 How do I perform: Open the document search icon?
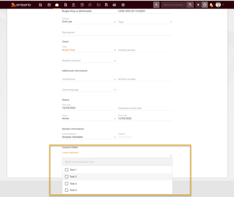106,5
